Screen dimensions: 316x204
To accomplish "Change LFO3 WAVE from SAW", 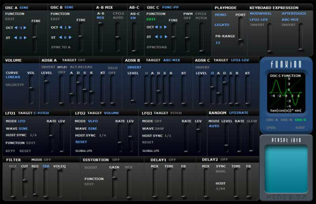I will click(159, 128).
